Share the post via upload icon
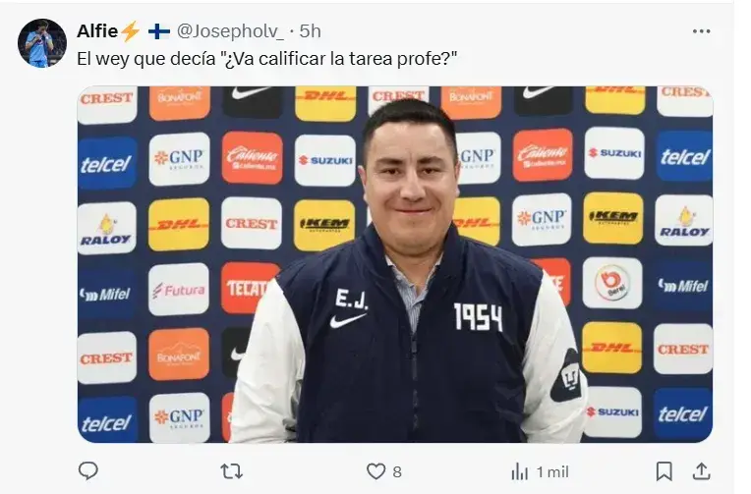751x494 pixels. tap(701, 471)
